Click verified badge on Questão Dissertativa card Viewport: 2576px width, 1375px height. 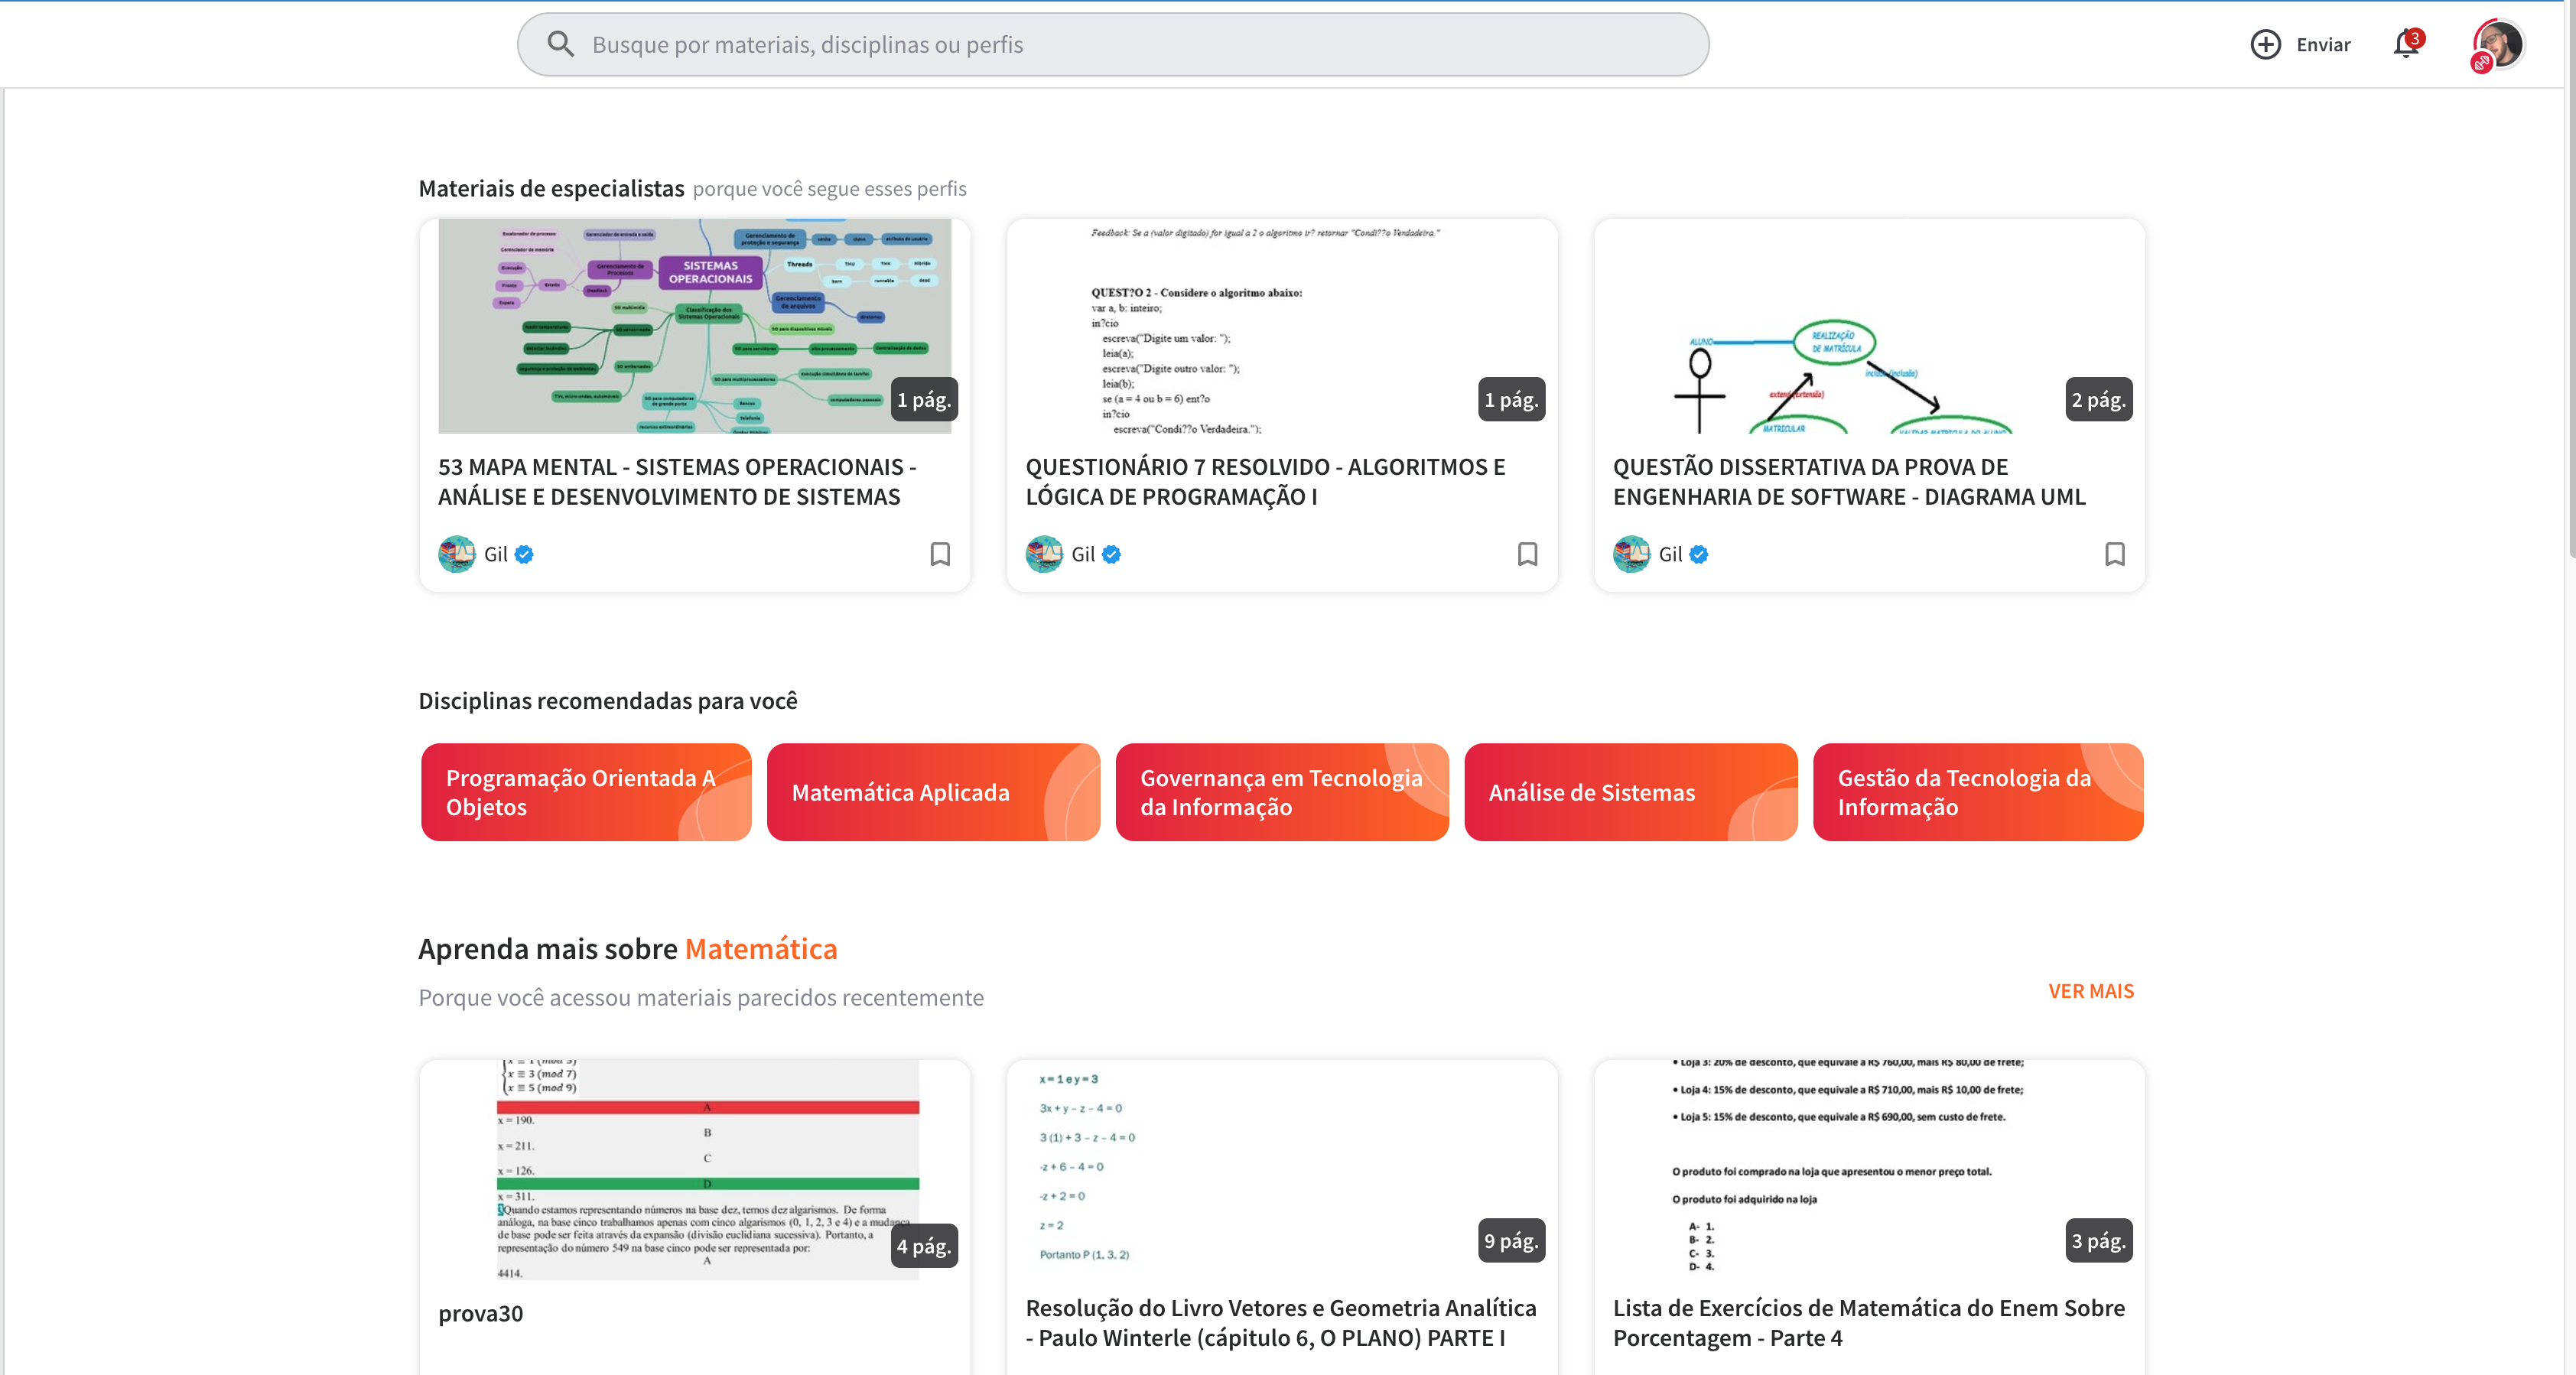pyautogui.click(x=1698, y=554)
